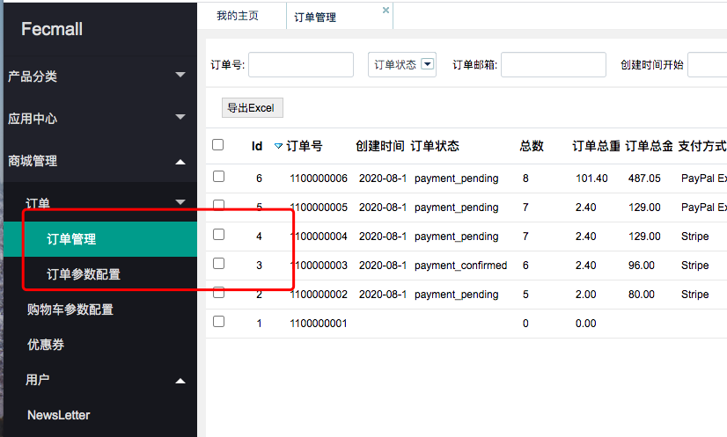Open 购物车参数配置 in the sidebar
727x437 pixels.
click(x=70, y=310)
